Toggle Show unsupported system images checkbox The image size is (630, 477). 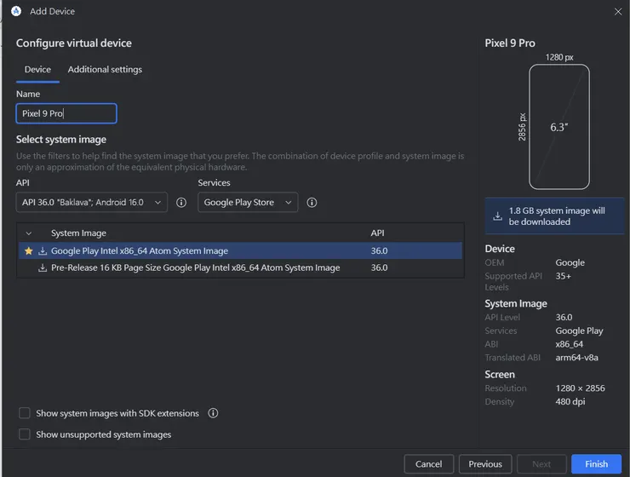click(25, 434)
